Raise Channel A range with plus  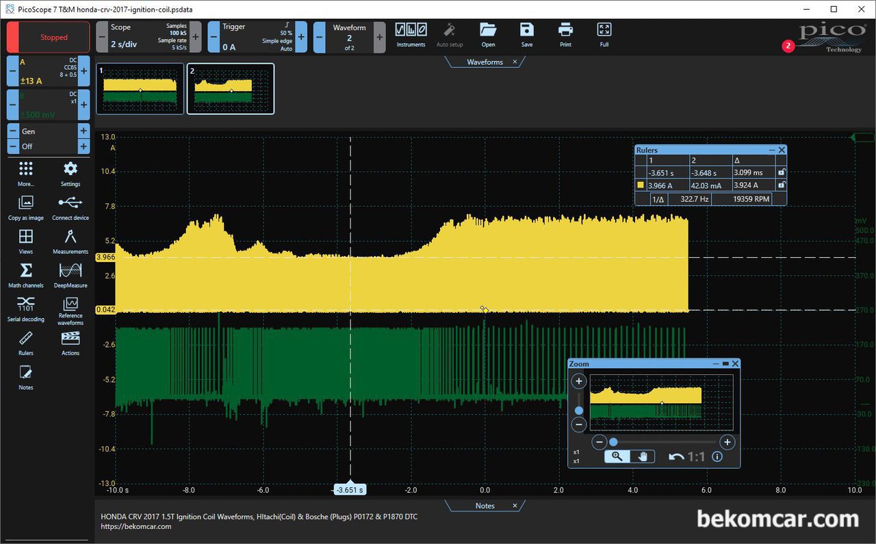point(83,71)
